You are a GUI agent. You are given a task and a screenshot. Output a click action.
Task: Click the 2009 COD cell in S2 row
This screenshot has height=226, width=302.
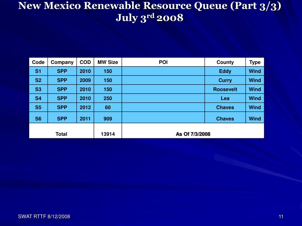[x=85, y=80]
